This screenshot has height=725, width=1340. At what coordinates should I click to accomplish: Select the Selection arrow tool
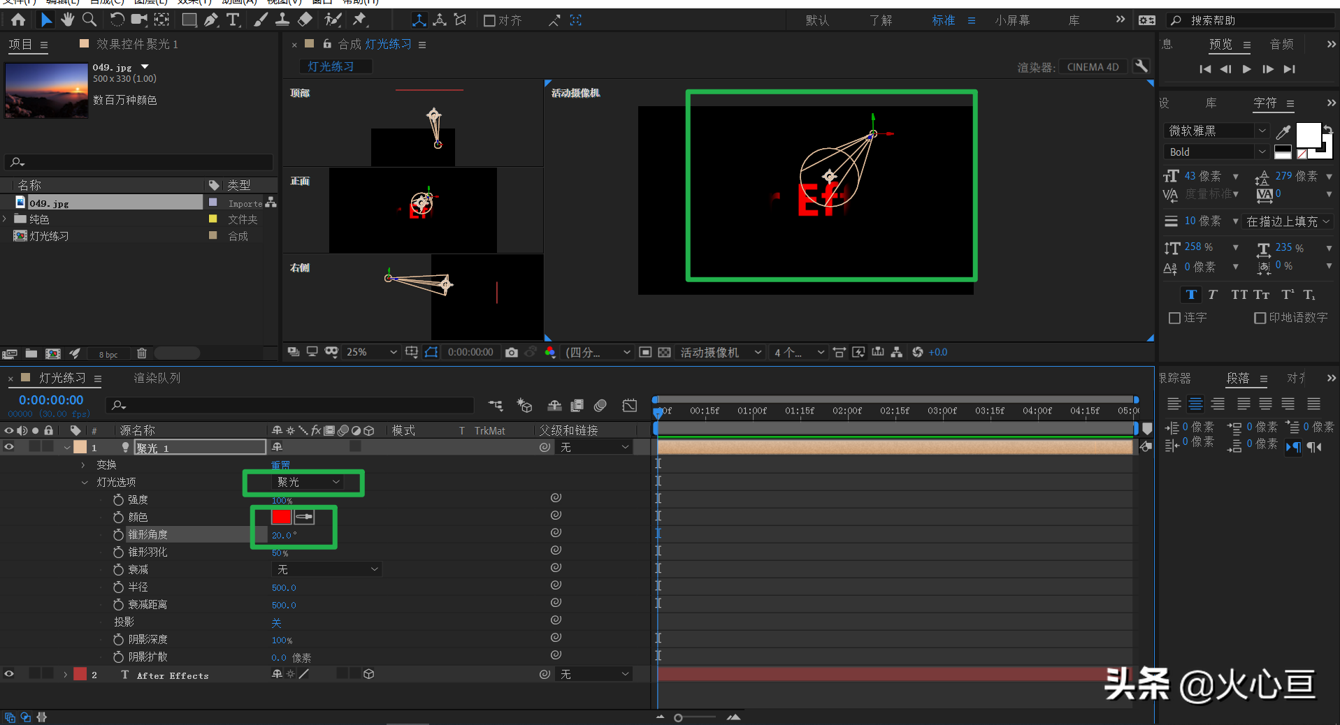point(46,20)
